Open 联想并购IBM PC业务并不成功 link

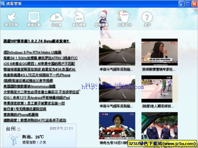tap(35, 120)
